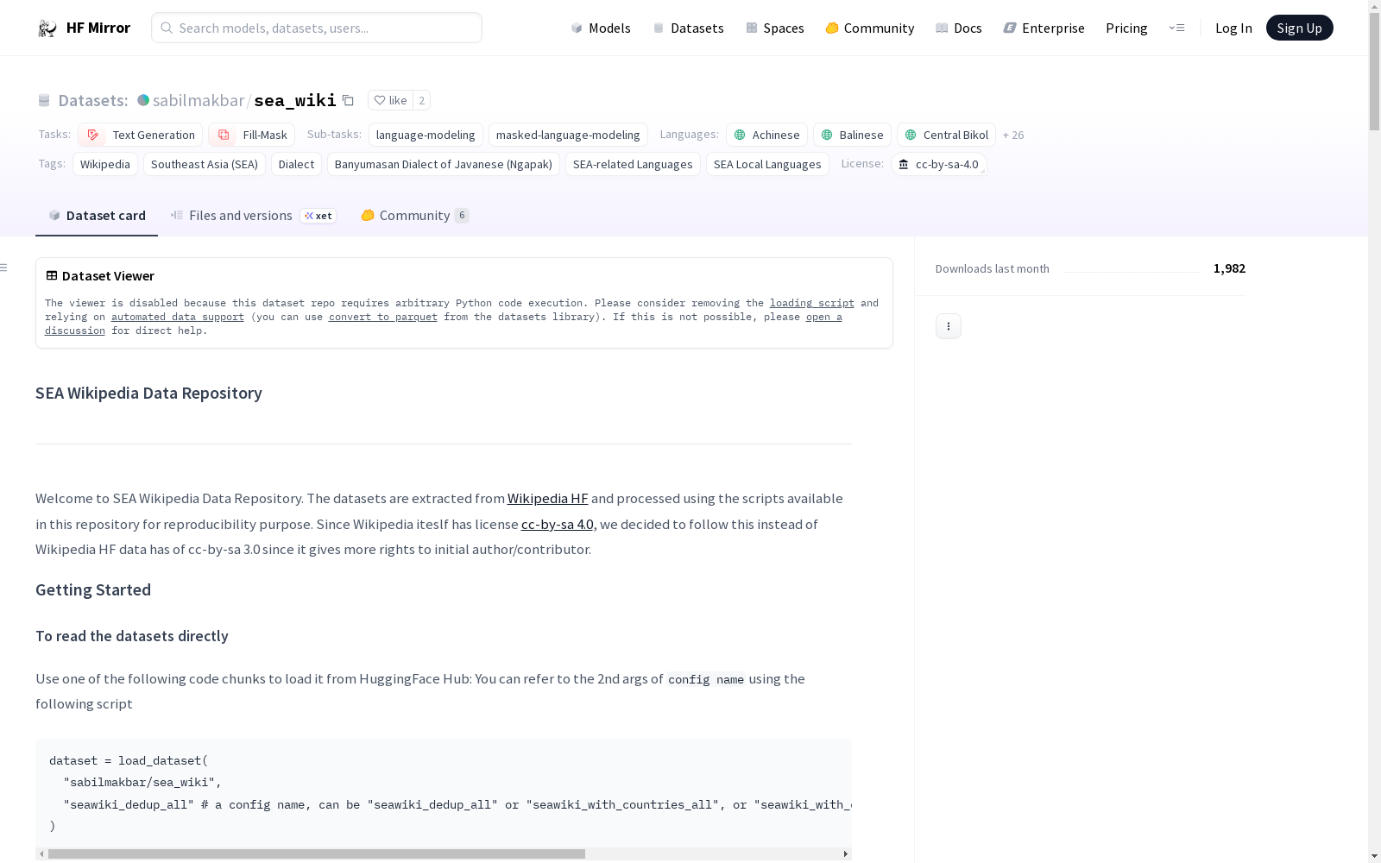Click the globe icon beside Achinese

(x=740, y=135)
